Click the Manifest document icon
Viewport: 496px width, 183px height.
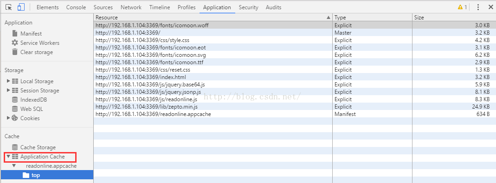tap(14, 33)
